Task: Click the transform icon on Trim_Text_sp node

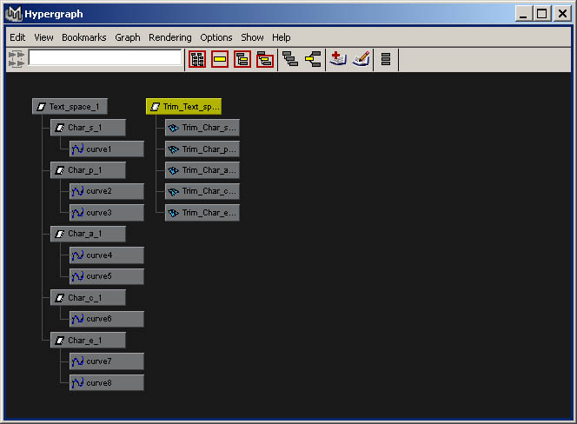Action: point(155,107)
